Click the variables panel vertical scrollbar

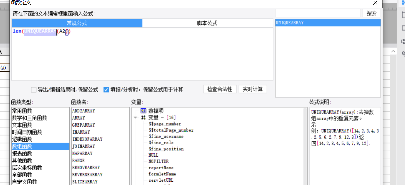(x=305, y=146)
